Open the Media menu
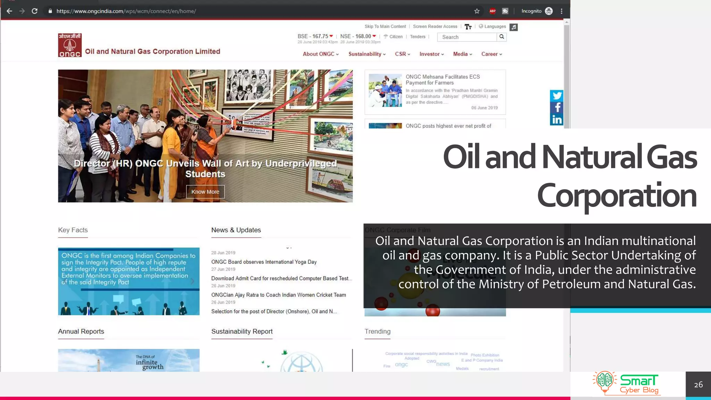Screen dimensions: 711x400 [x=462, y=54]
